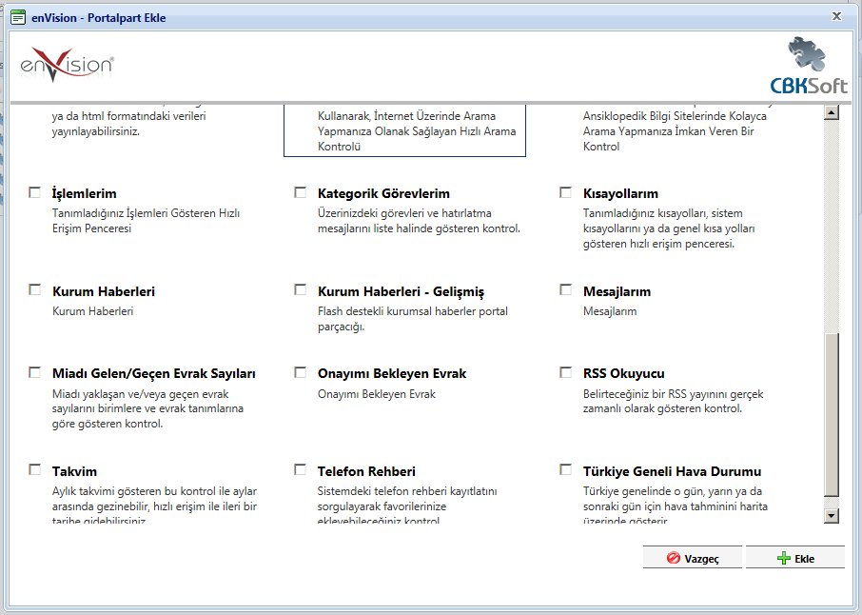Click the Kategorik Görevlerim title
862x615 pixels.
tap(383, 193)
